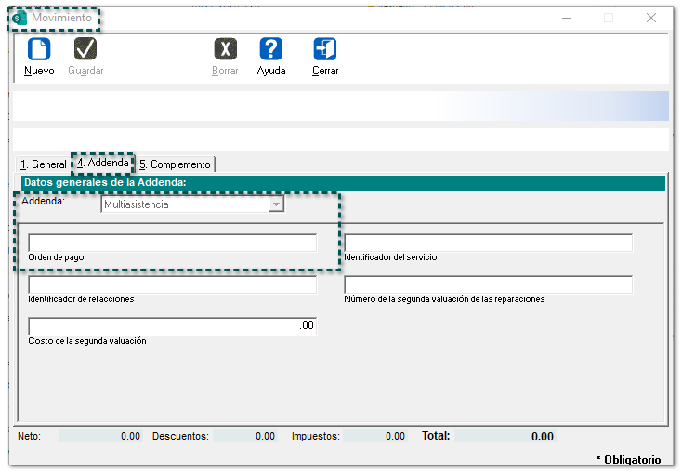Close the Movimiento window with X
Viewport: 682px width, 473px height.
click(651, 18)
